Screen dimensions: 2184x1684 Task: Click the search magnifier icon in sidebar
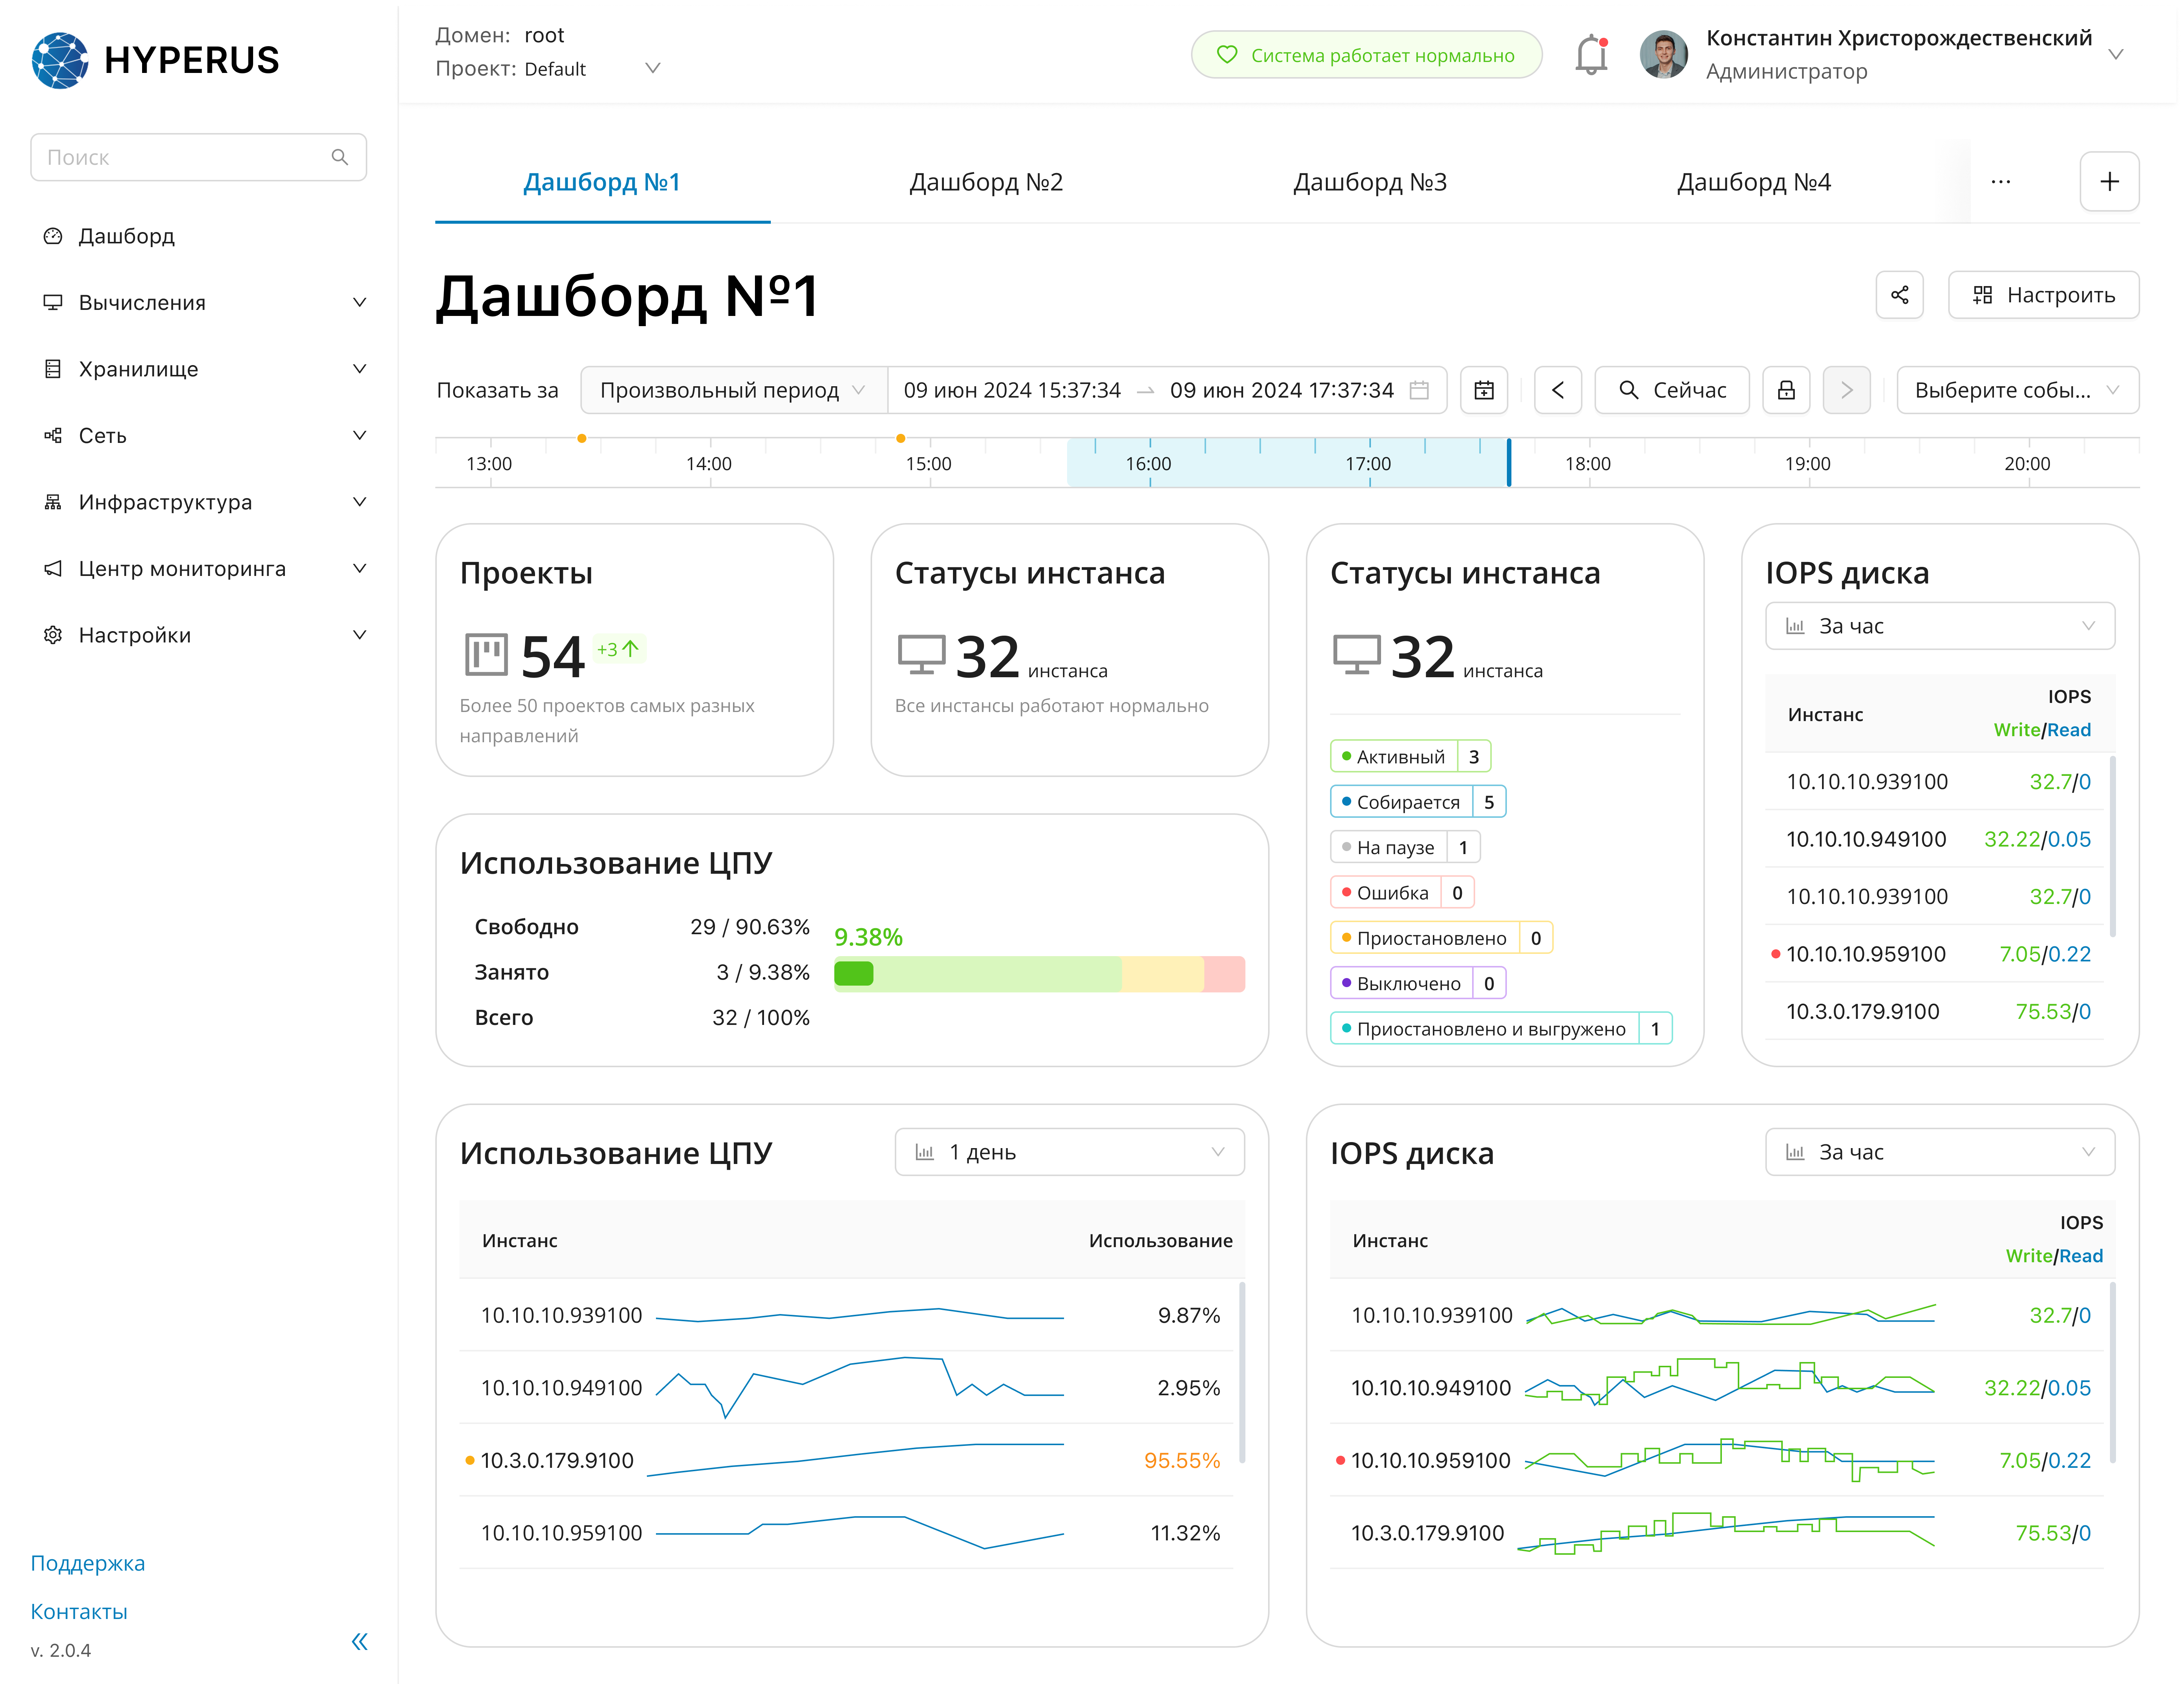click(x=340, y=157)
